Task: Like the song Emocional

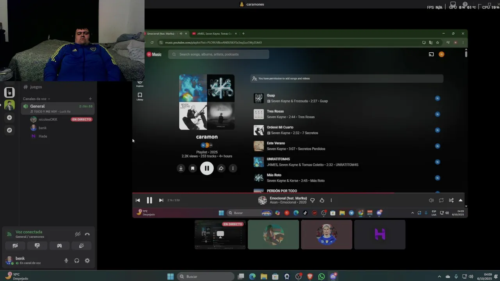Action: [x=322, y=200]
